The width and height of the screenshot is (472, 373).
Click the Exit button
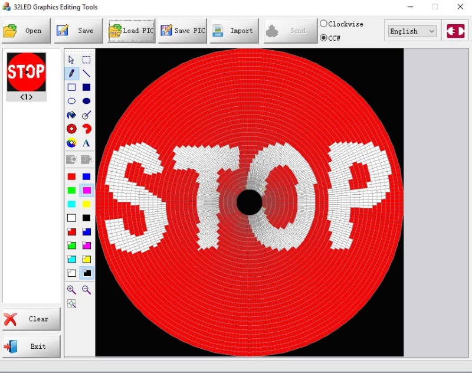click(32, 346)
